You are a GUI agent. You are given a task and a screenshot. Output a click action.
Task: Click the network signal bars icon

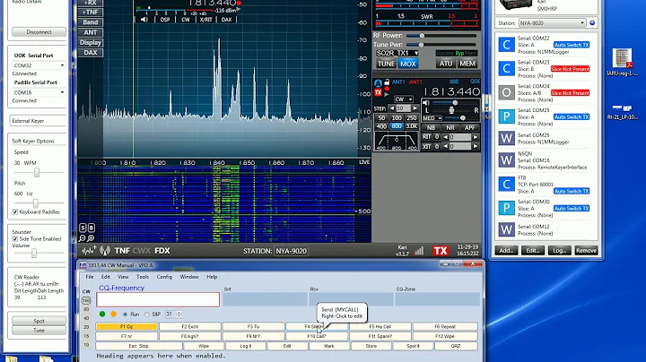pos(419,251)
